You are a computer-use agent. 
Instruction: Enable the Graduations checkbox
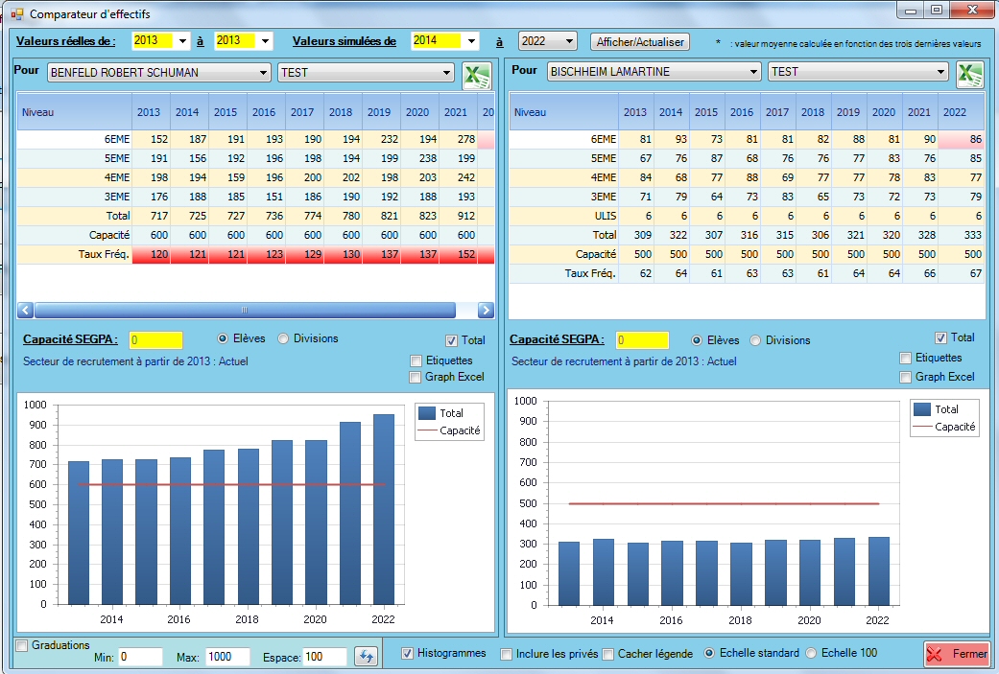click(22, 646)
